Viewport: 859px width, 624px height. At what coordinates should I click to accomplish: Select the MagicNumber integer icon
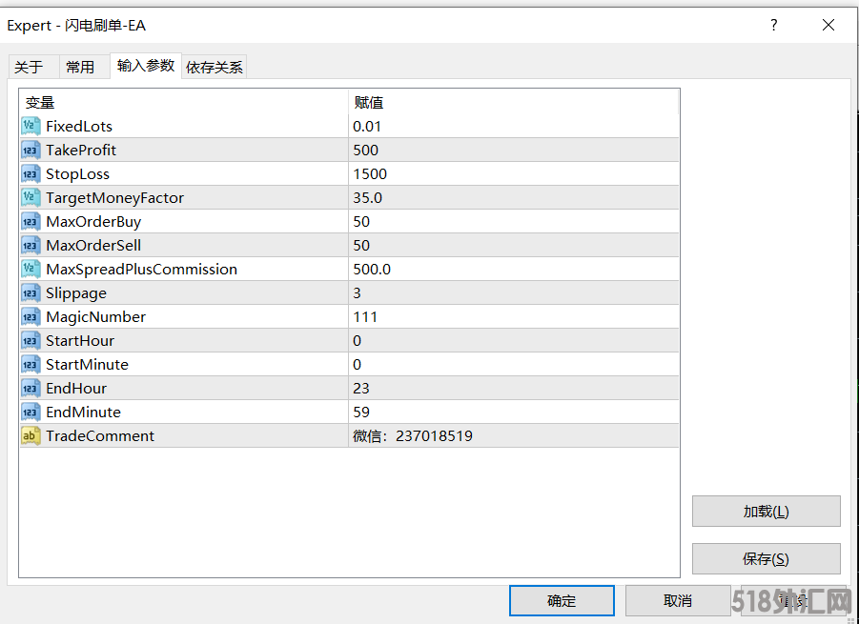click(x=31, y=316)
